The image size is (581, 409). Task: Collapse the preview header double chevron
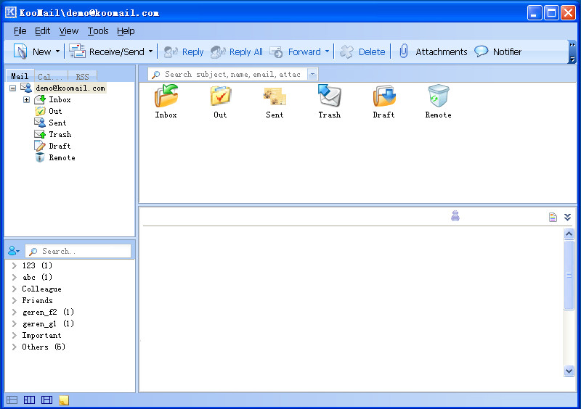(x=567, y=217)
